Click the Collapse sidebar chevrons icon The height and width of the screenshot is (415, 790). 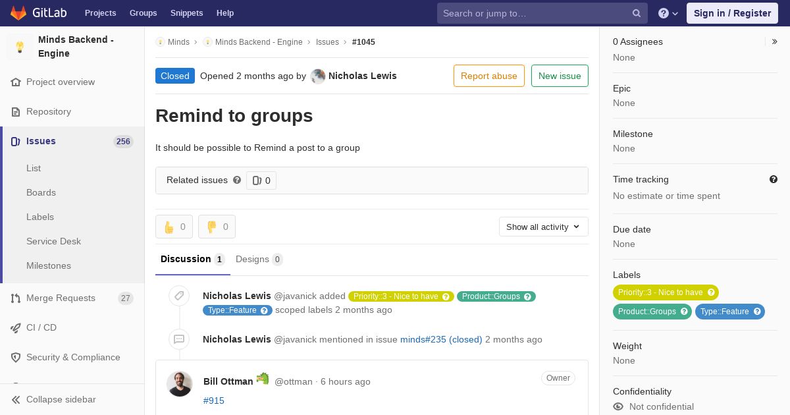[x=16, y=400]
